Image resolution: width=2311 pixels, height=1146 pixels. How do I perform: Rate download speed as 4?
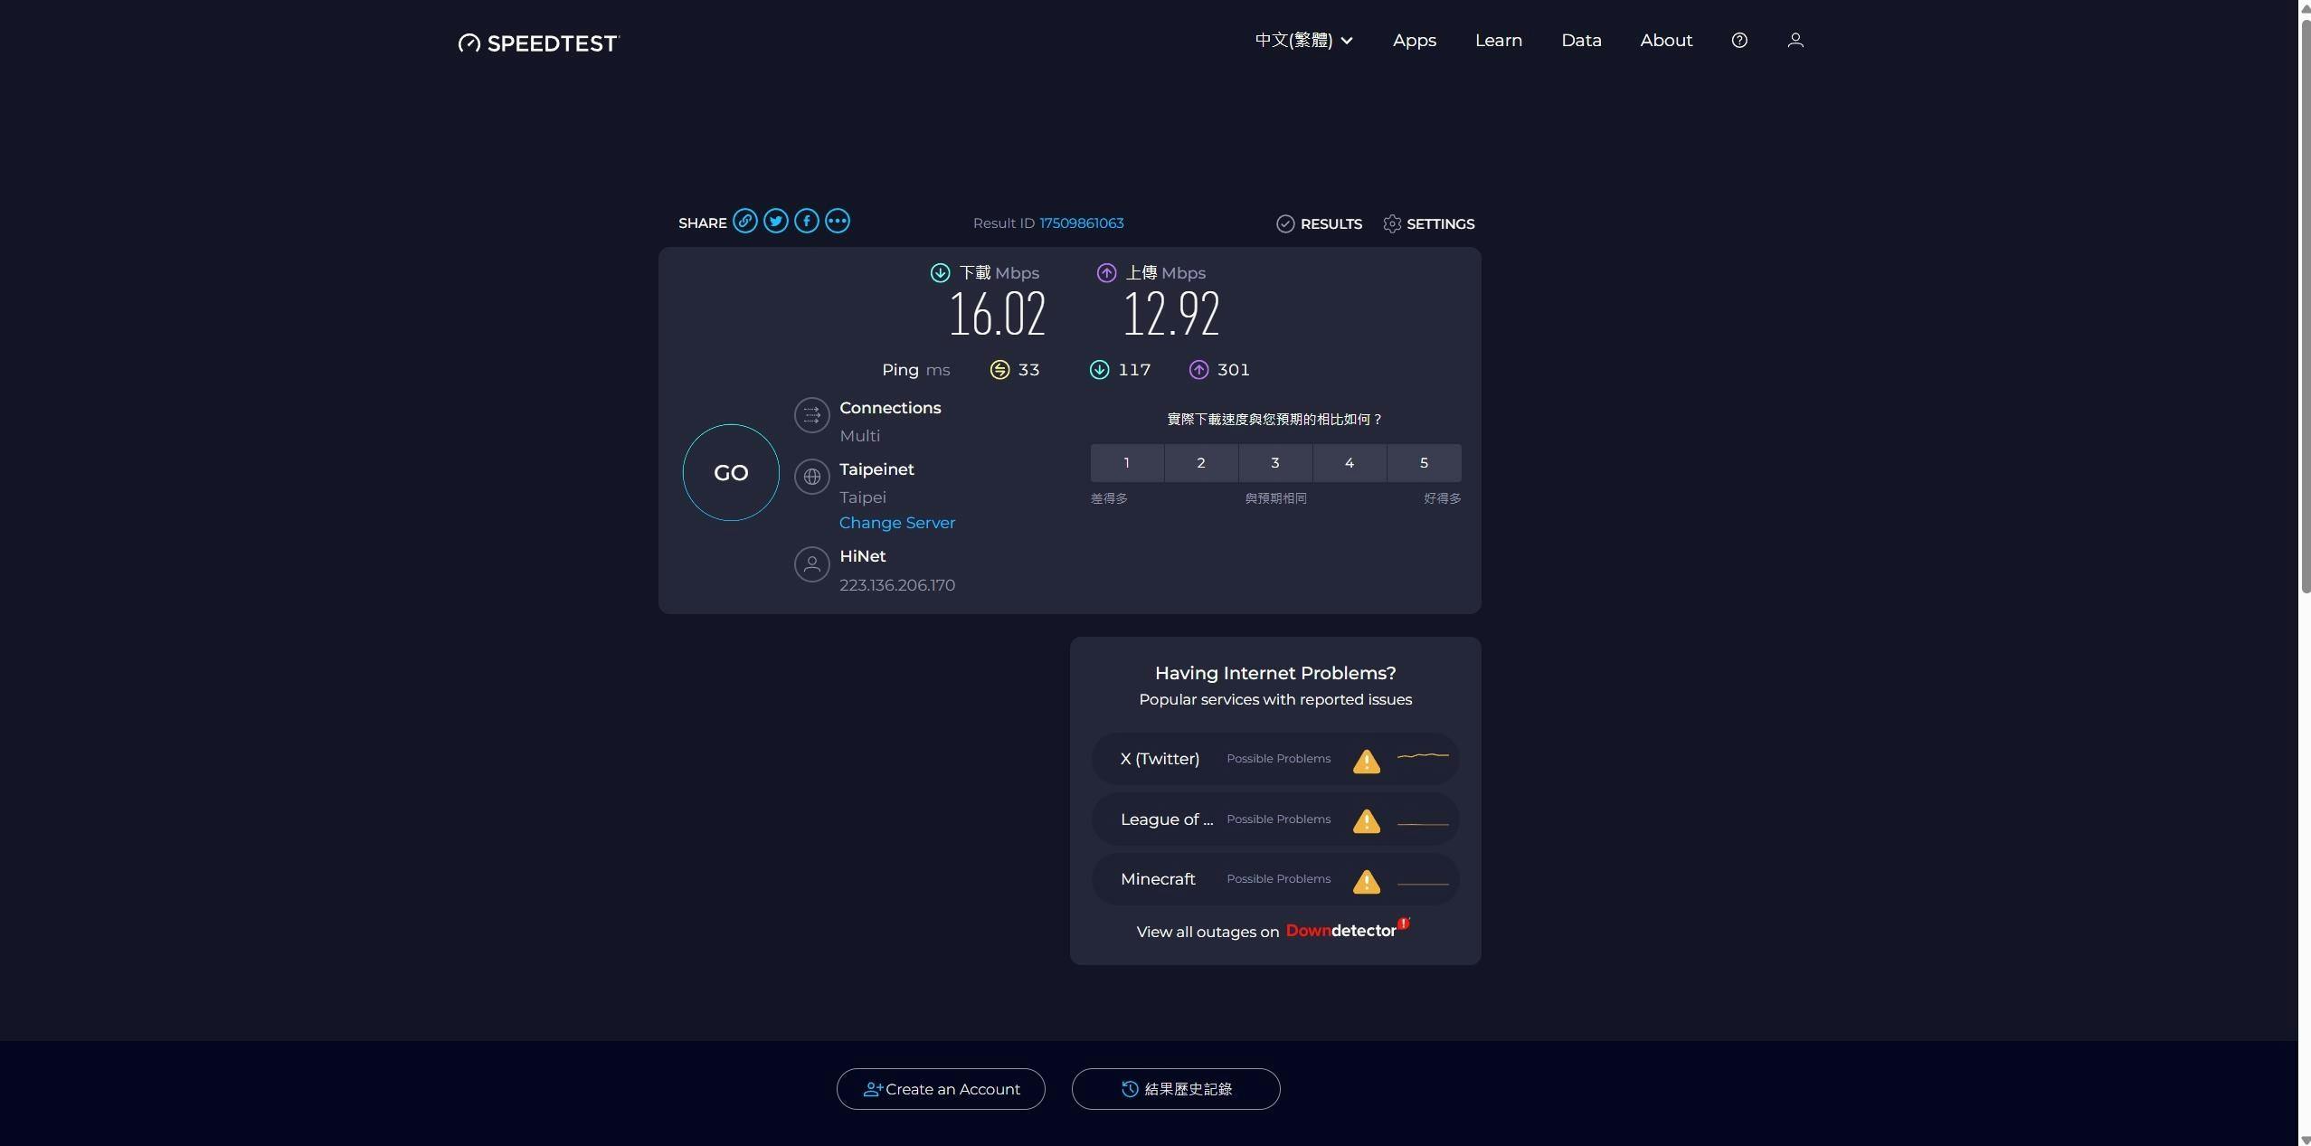pyautogui.click(x=1350, y=462)
